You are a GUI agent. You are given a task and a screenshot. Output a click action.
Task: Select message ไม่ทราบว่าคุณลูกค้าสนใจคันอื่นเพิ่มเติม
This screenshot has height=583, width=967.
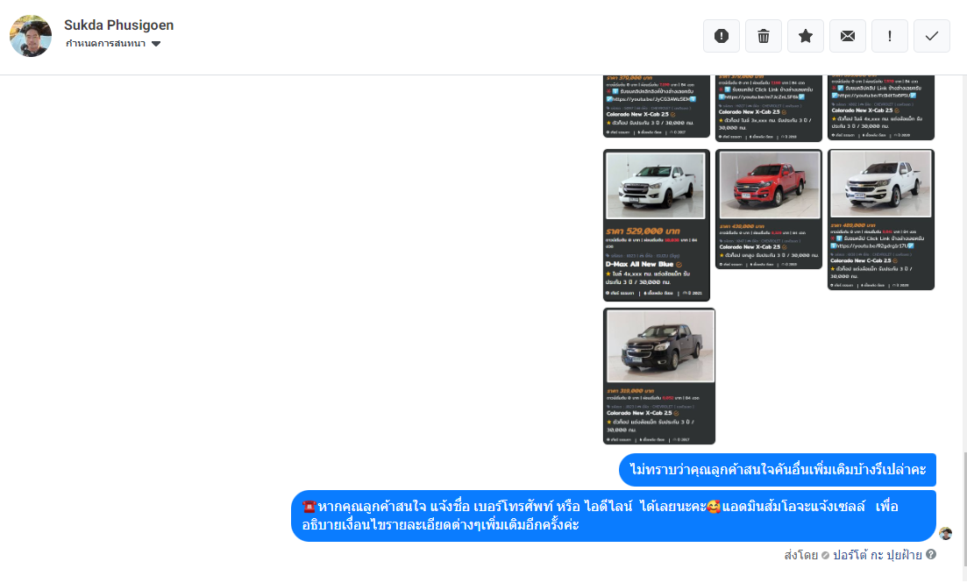click(x=777, y=470)
